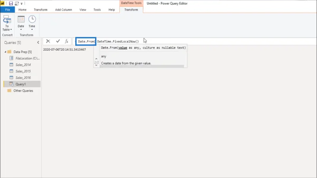Click the Power BI logo icon
The width and height of the screenshot is (317, 178).
[2, 3]
